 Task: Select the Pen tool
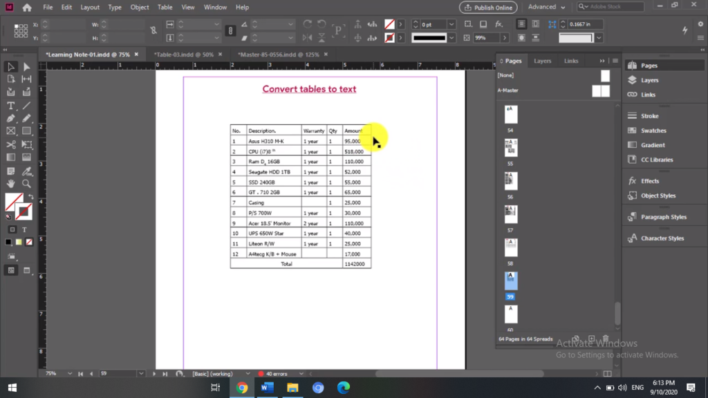pos(11,119)
